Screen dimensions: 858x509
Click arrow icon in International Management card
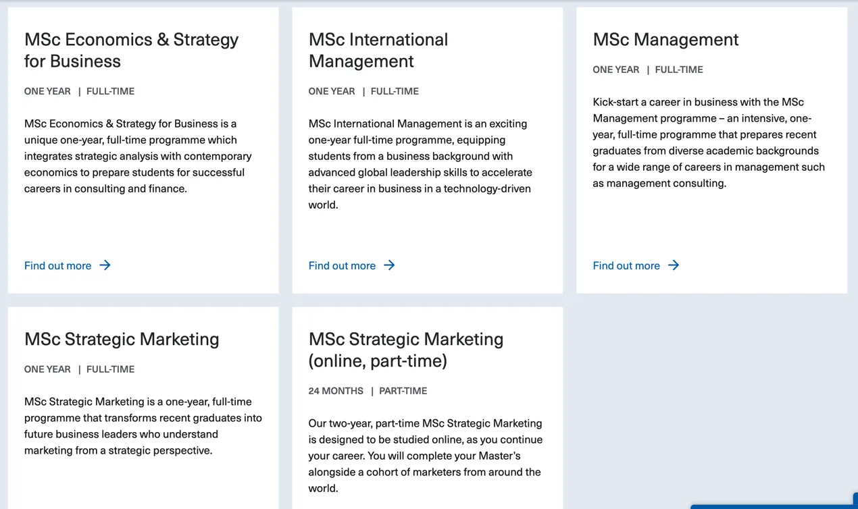point(390,265)
